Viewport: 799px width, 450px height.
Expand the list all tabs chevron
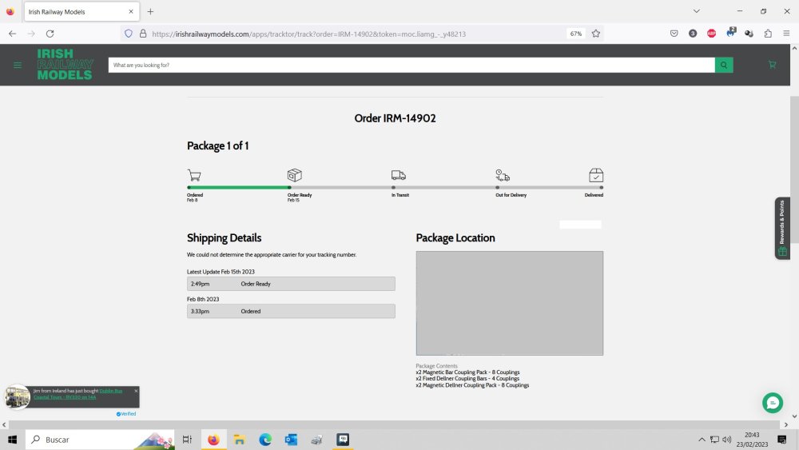click(697, 11)
